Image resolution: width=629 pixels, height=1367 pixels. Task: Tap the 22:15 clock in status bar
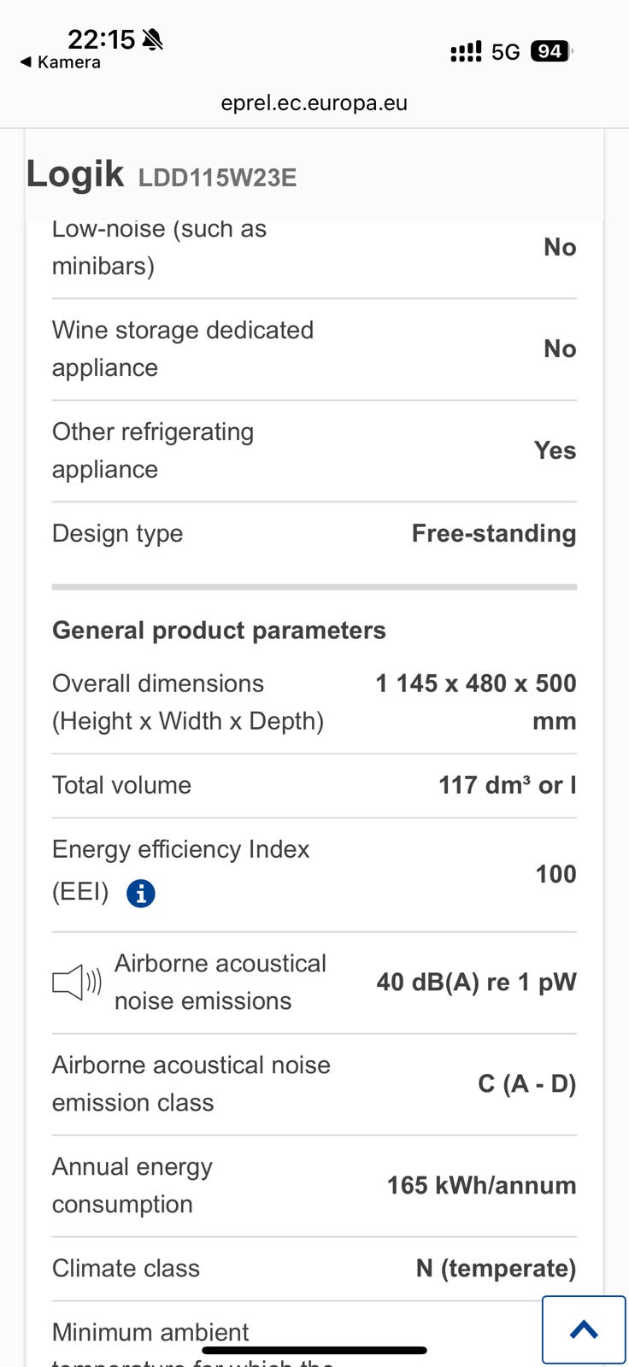[101, 39]
